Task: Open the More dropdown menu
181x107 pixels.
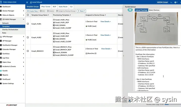Action: tap(81, 11)
